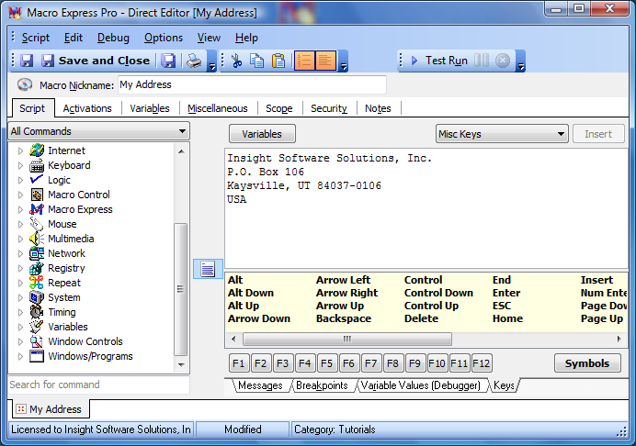Open the Misc Keys dropdown
Screen dimensions: 636x446
click(502, 134)
